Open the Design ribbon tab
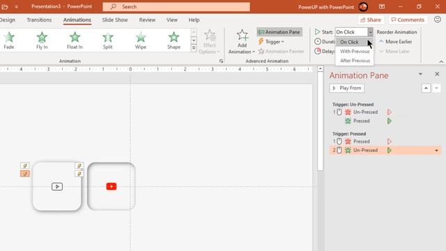This screenshot has height=251, width=446. [x=8, y=20]
